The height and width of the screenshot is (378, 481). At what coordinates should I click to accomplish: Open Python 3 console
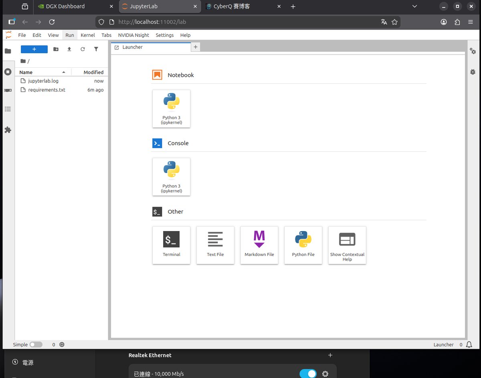click(x=171, y=177)
